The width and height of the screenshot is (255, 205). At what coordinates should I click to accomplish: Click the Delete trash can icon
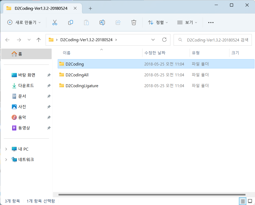tap(134, 22)
